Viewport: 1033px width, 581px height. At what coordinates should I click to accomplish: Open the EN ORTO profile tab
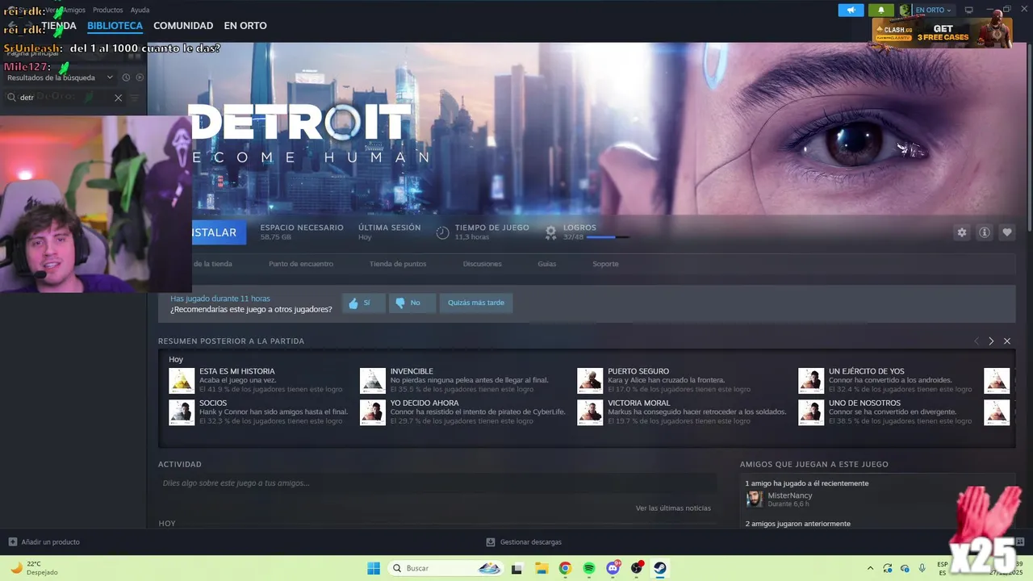(245, 26)
